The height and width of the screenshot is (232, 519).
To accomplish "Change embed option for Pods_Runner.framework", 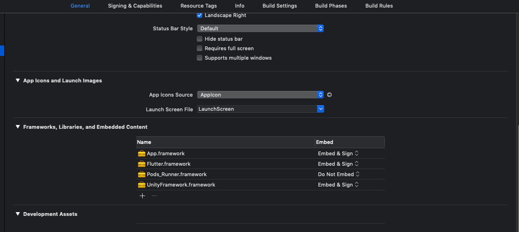I will coord(339,174).
